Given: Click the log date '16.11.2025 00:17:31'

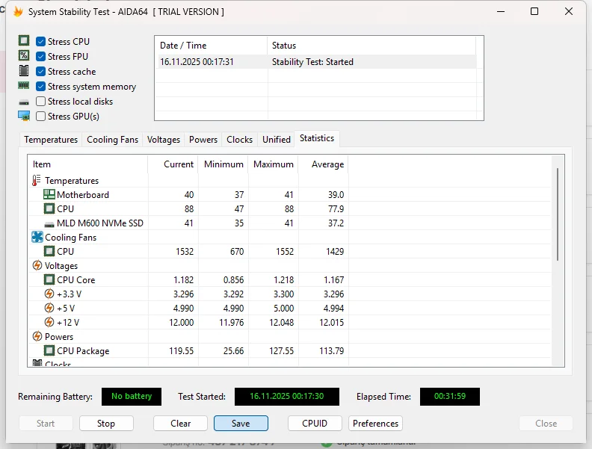Looking at the screenshot, I should tap(197, 62).
